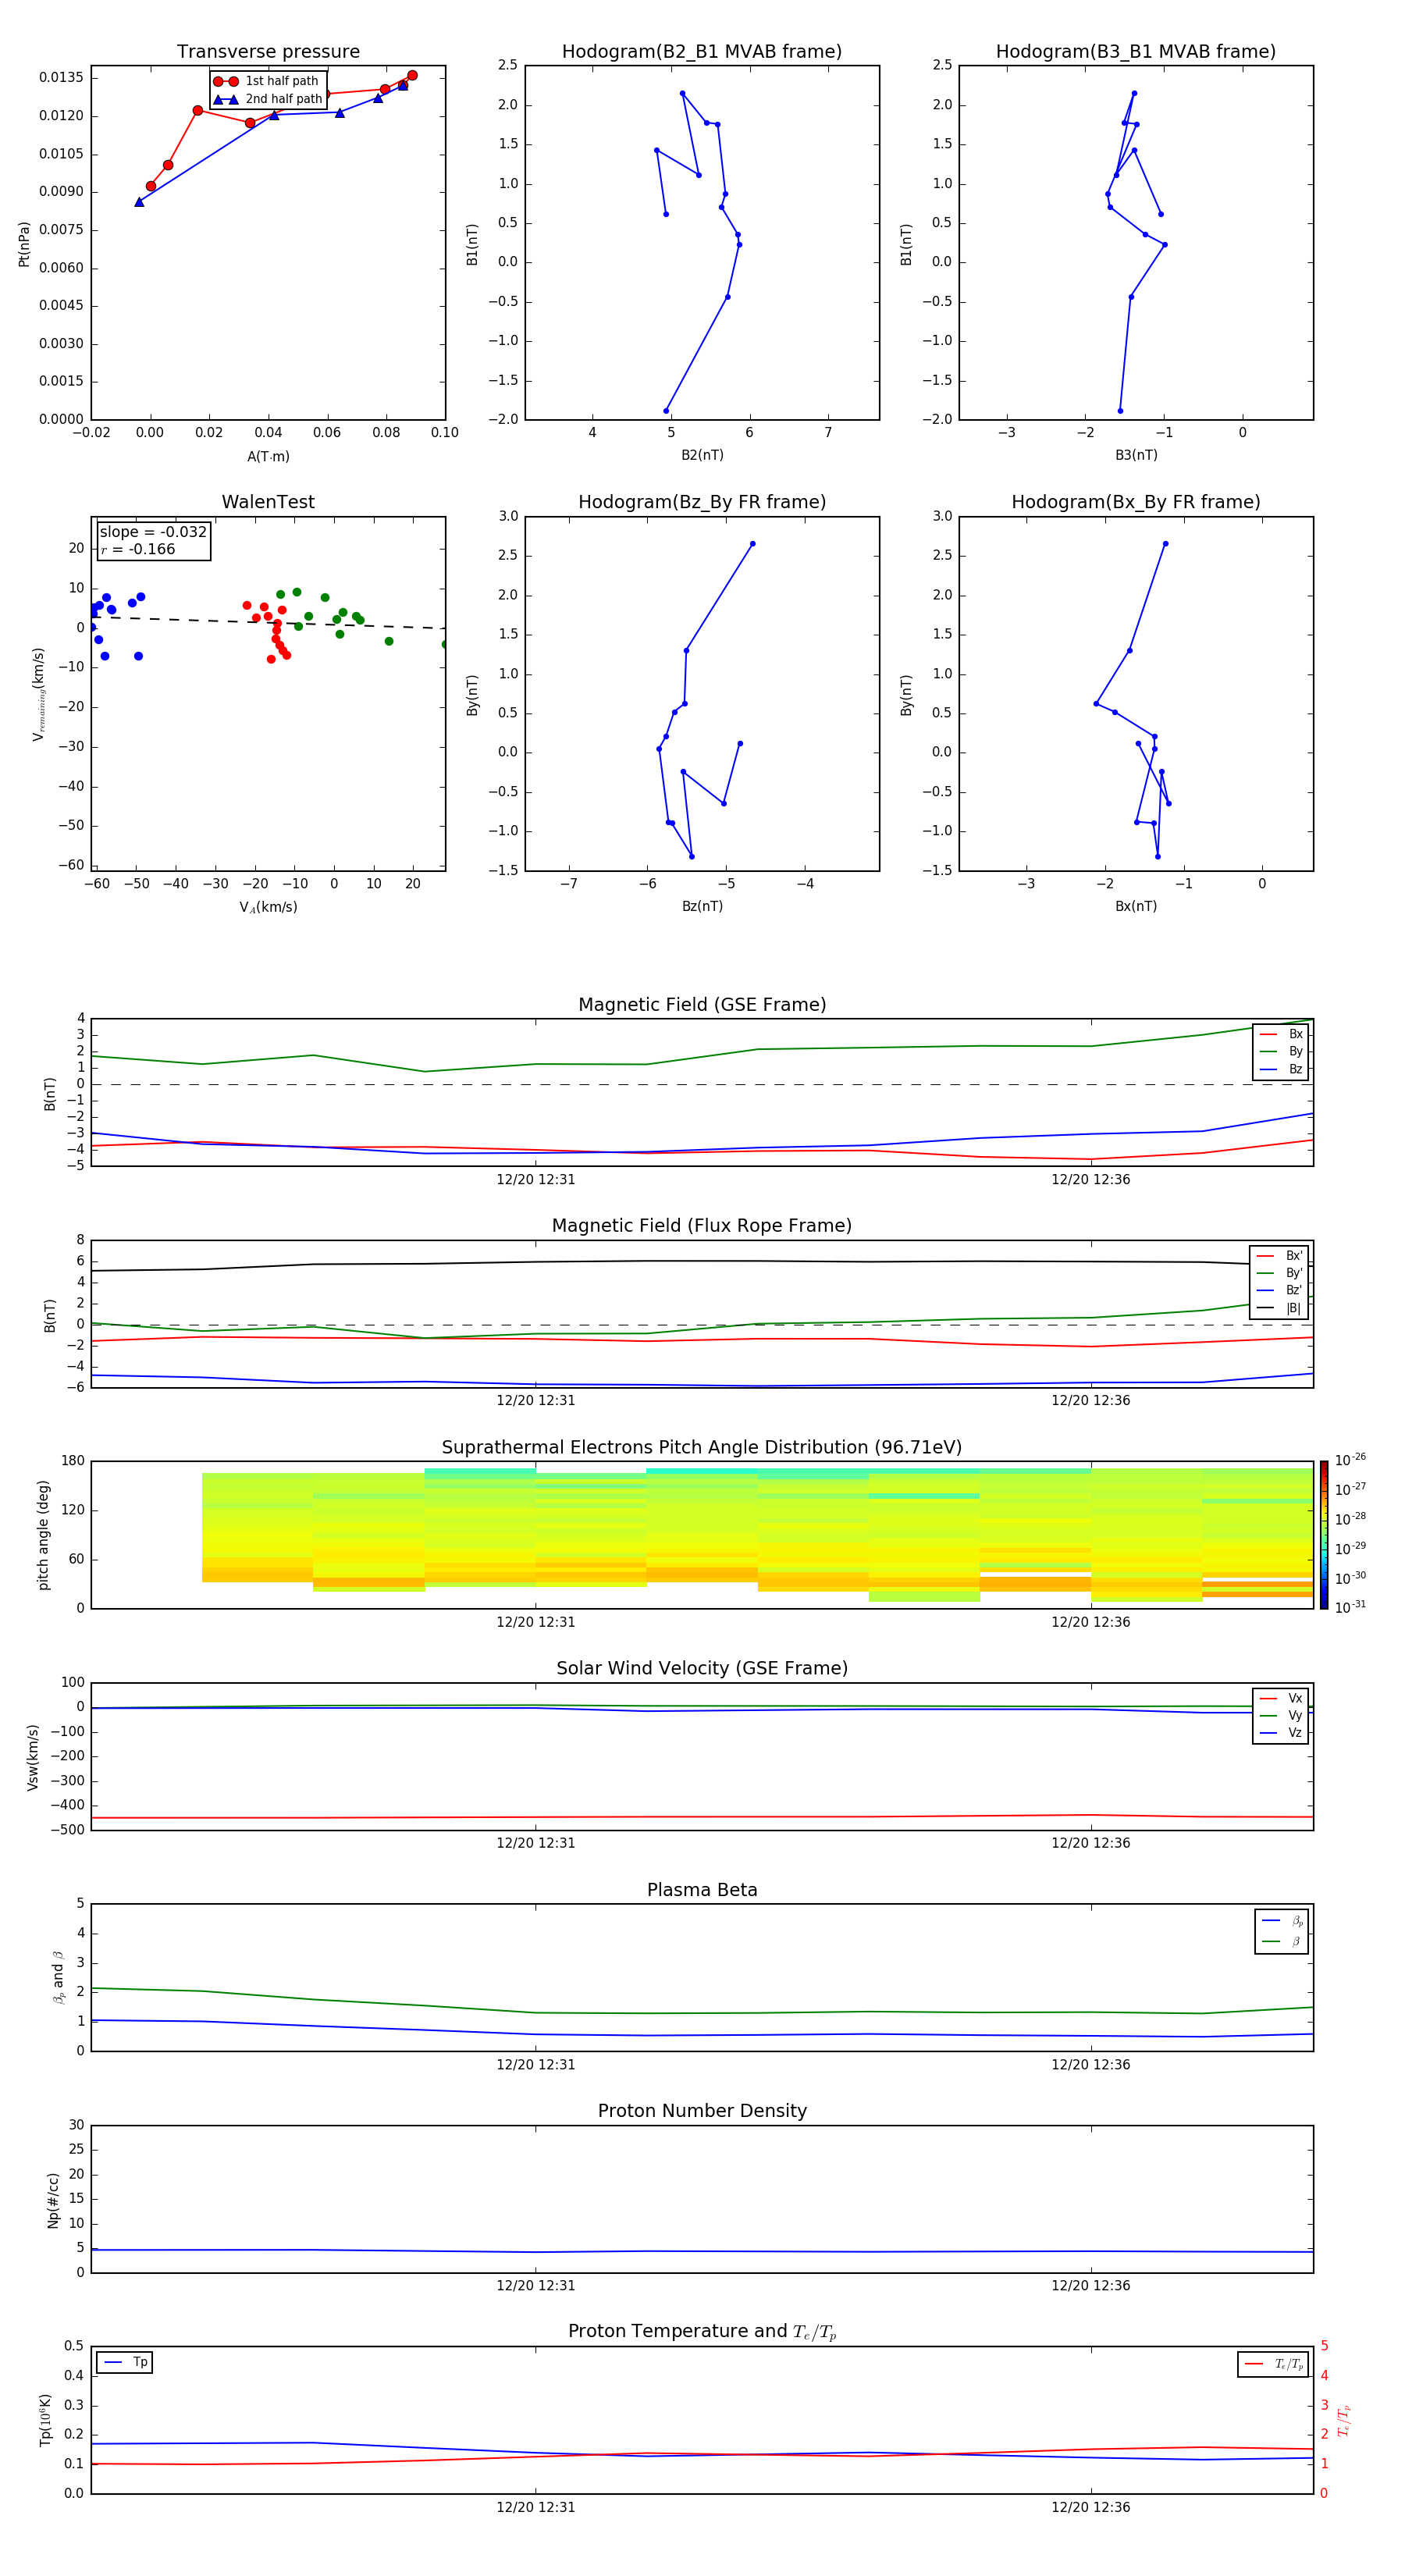Select the βp legend entry in Plasma Beta
1405x2576 pixels.
[1282, 1921]
